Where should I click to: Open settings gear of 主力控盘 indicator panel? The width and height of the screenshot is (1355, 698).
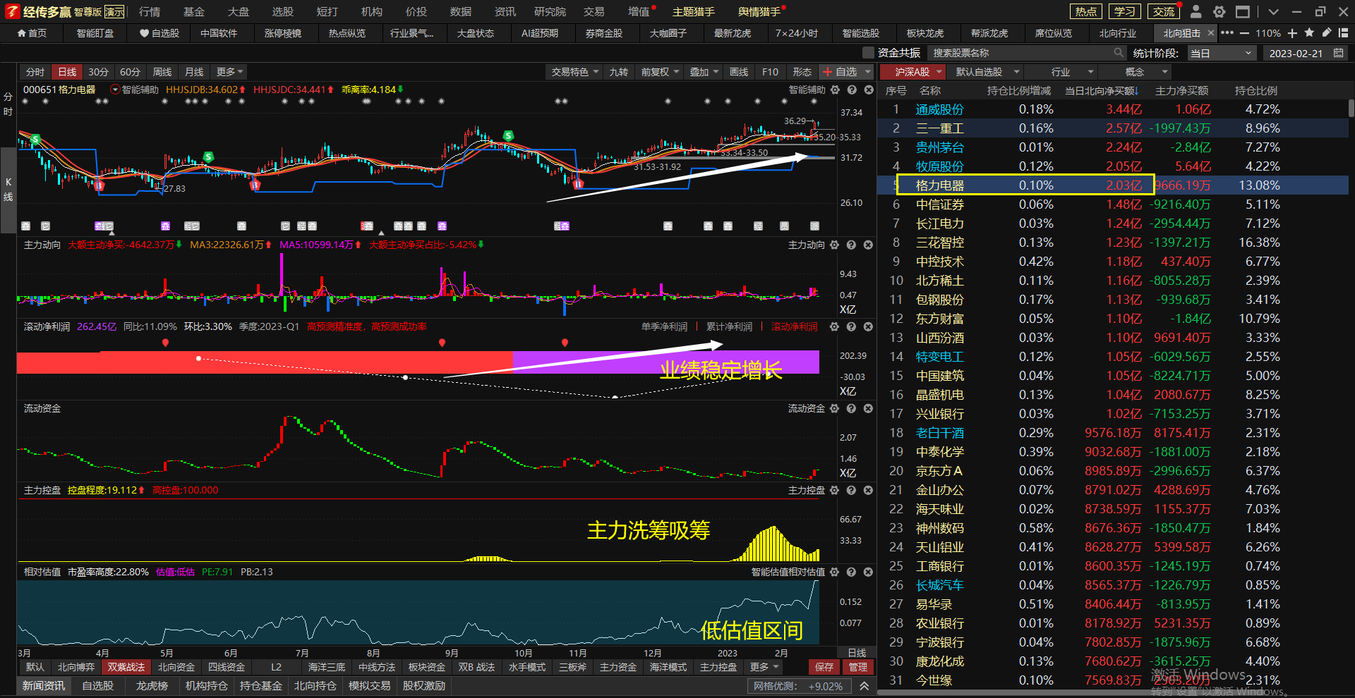tap(835, 490)
